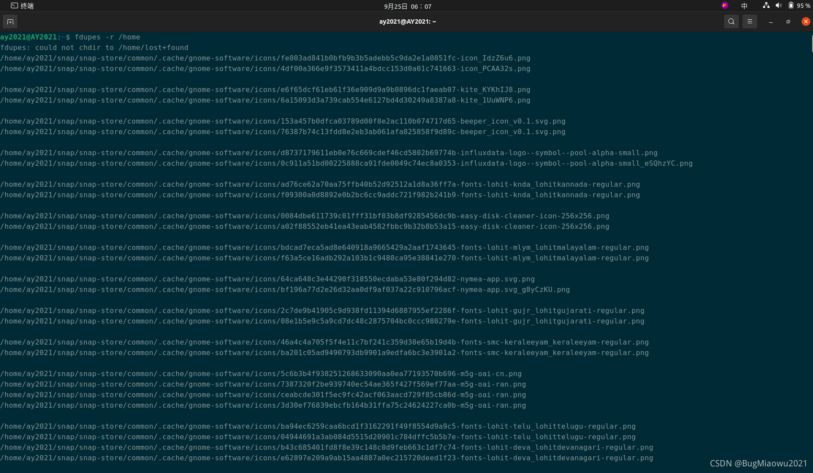
Task: Click the d8737179 influxdata logo path line
Action: point(329,153)
